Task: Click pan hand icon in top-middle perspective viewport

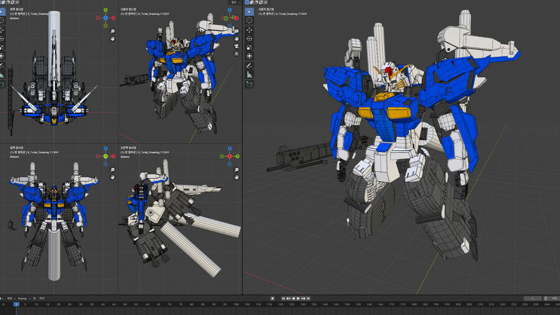Action: (x=236, y=39)
